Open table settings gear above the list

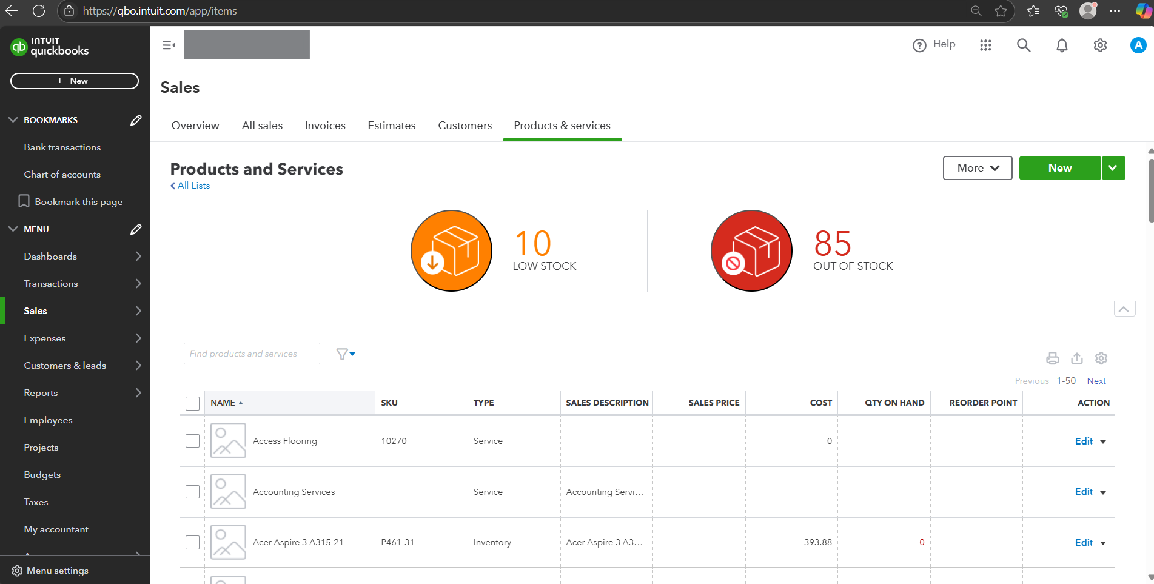click(1101, 358)
